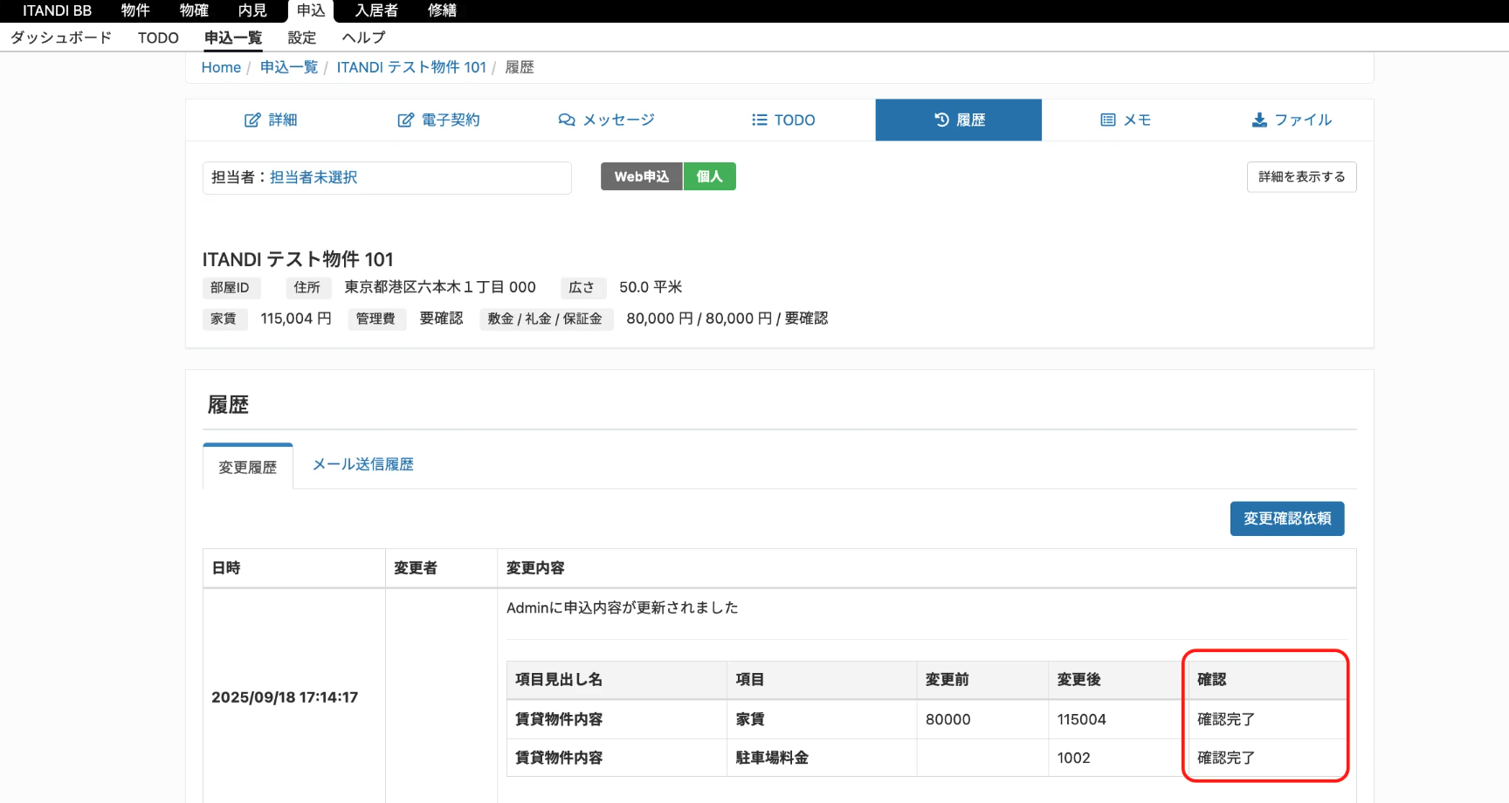Screen dimensions: 1509x803
Task: Click the Adminに申込内容が更新されました message
Action: tap(623, 607)
